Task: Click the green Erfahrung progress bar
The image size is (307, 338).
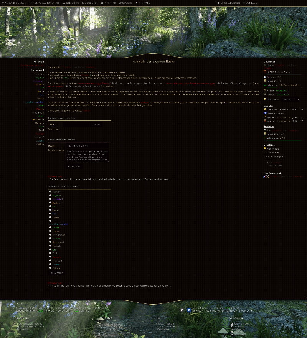Action: point(272,87)
